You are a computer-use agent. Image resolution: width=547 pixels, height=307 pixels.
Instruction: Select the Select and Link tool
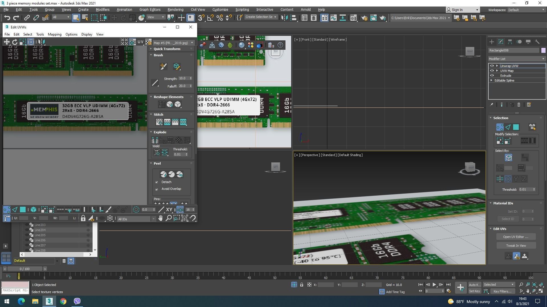(x=27, y=18)
